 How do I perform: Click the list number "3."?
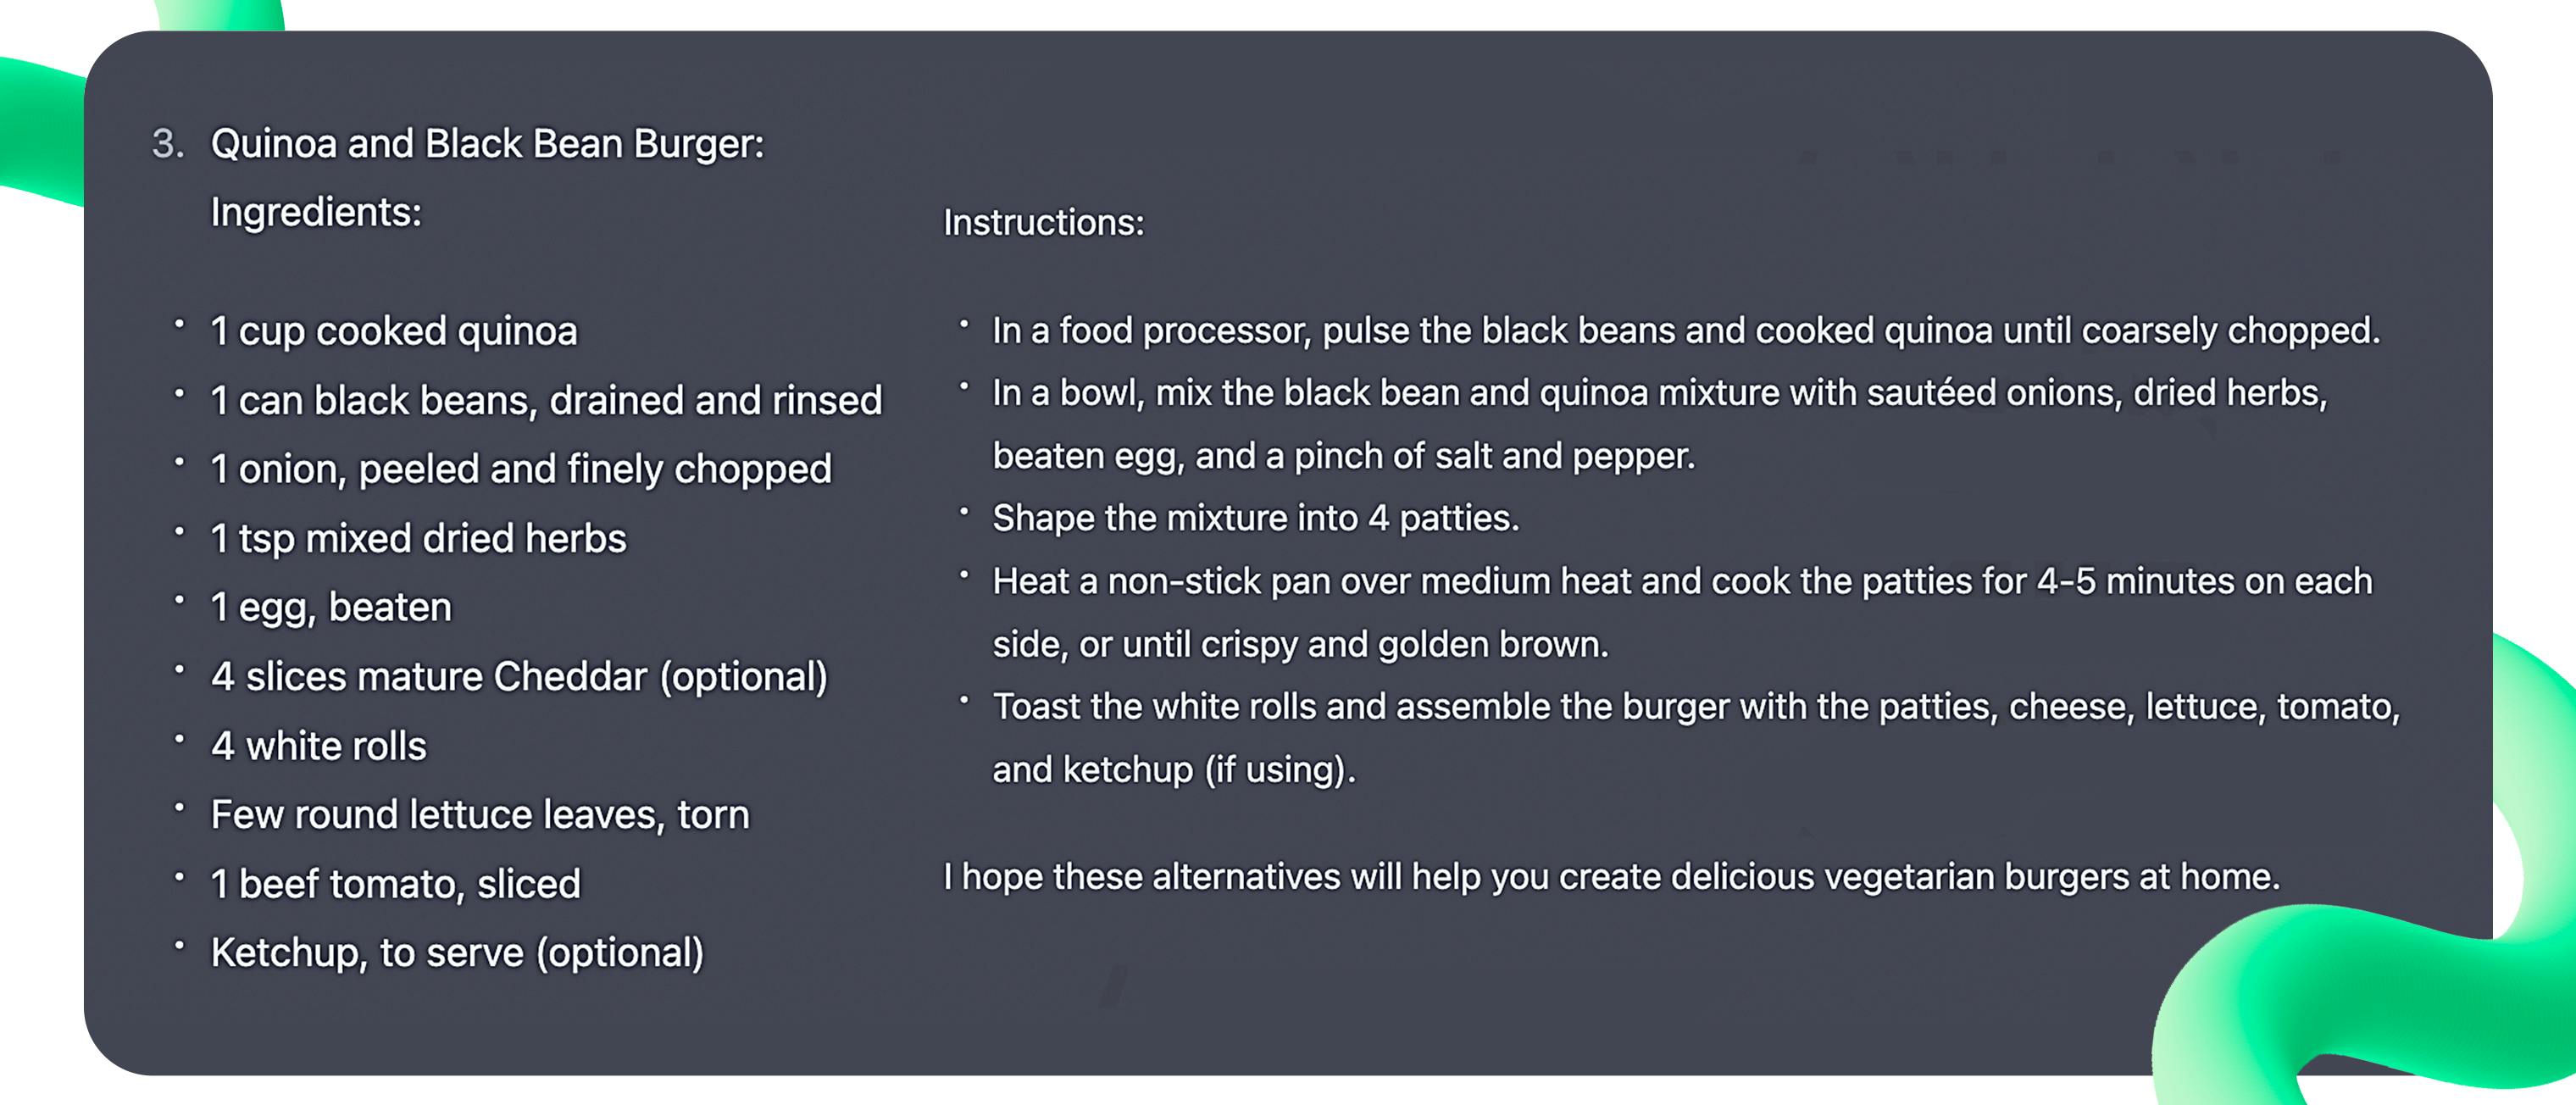[x=168, y=144]
